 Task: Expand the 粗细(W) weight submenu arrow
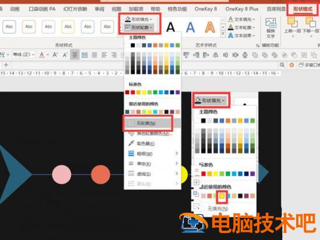click(176, 153)
